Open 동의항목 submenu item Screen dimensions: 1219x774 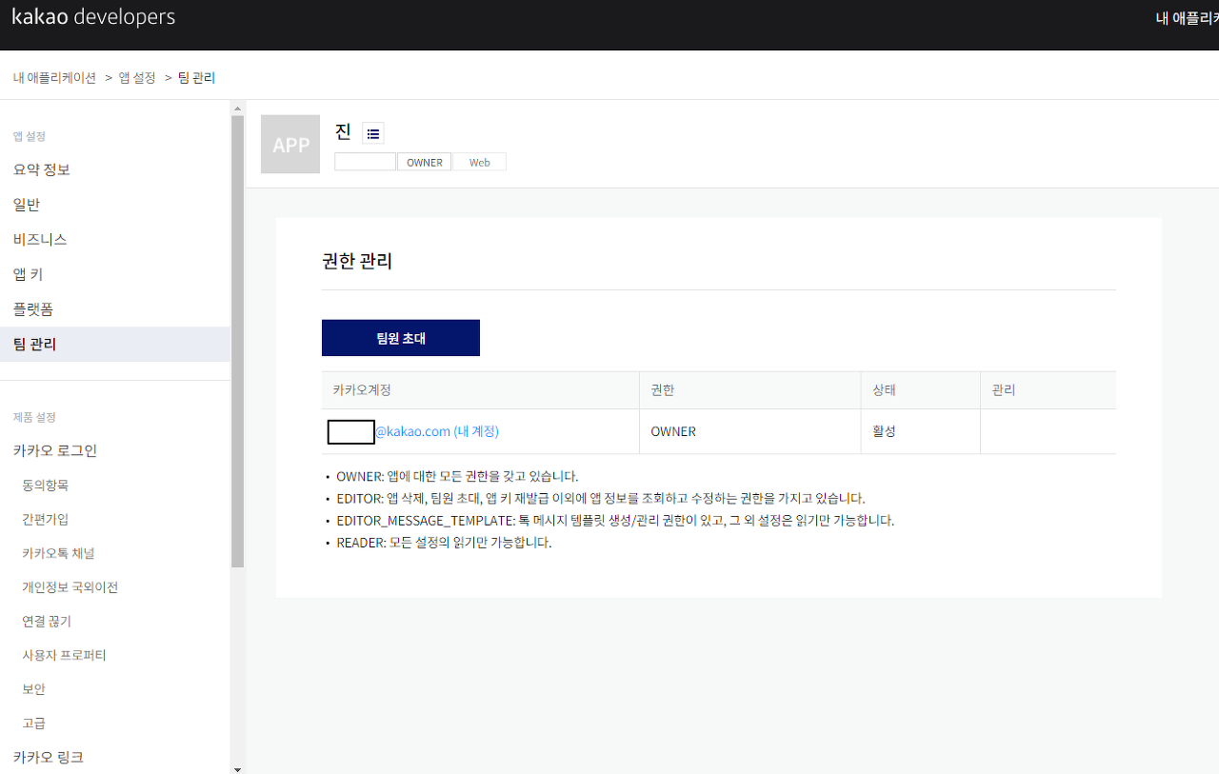coord(46,486)
